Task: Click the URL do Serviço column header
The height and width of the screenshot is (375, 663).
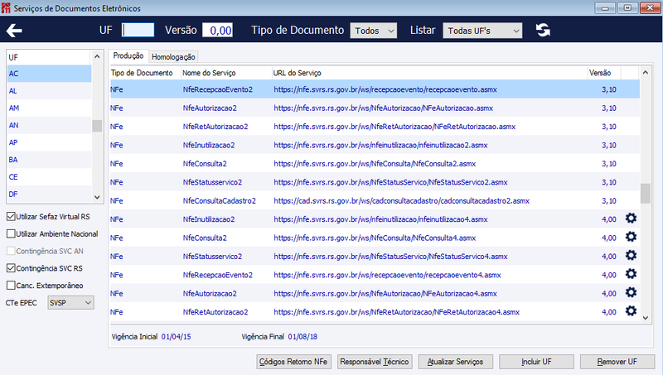Action: 429,73
